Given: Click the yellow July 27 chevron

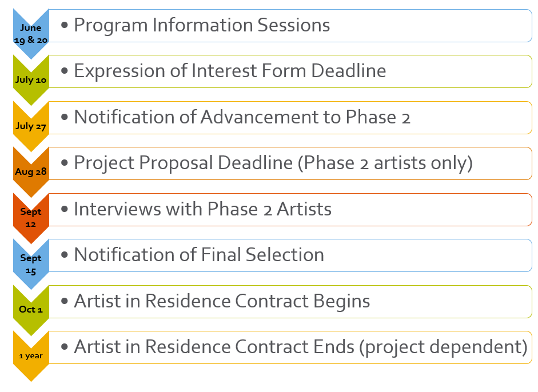Looking at the screenshot, I should tap(31, 126).
